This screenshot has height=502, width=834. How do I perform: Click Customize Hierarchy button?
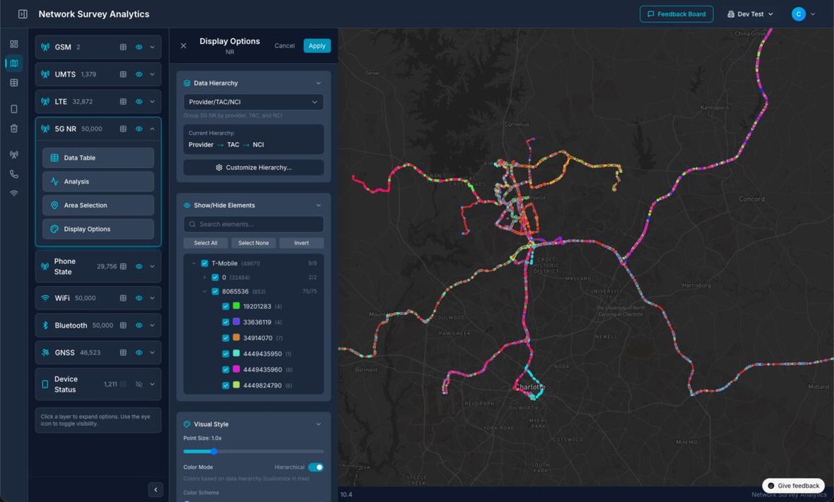253,167
